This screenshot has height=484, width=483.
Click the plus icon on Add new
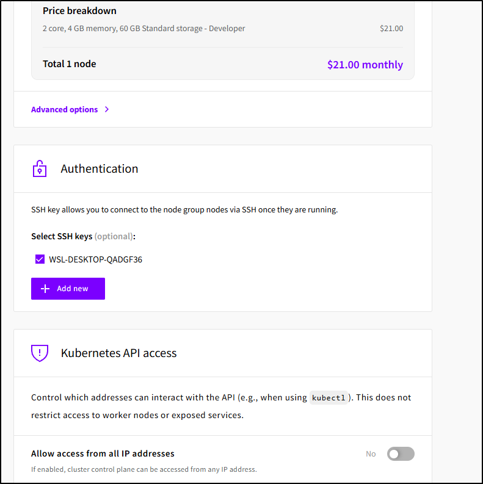45,289
